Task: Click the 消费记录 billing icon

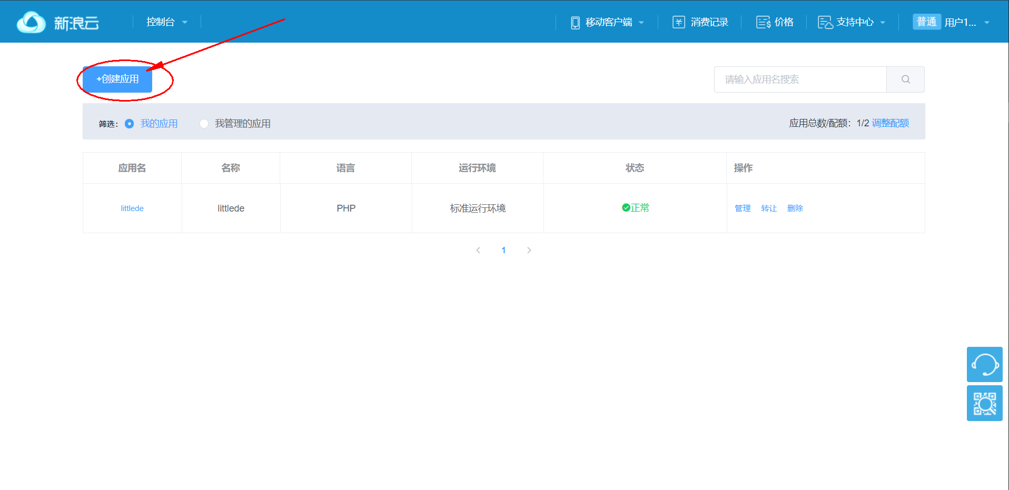Action: click(x=679, y=22)
